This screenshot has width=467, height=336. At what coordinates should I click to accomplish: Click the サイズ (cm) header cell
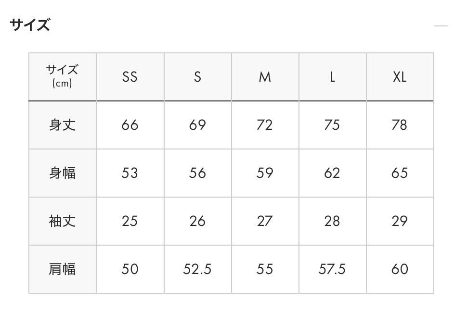click(63, 76)
